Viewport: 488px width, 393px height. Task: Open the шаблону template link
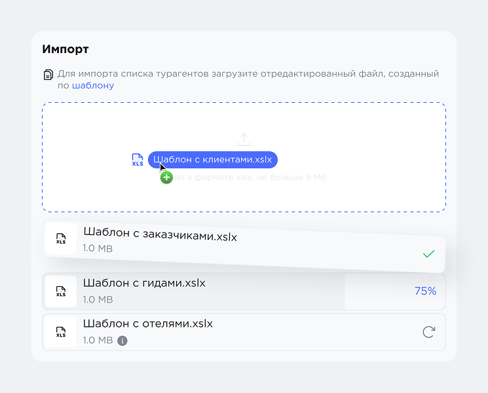(93, 86)
